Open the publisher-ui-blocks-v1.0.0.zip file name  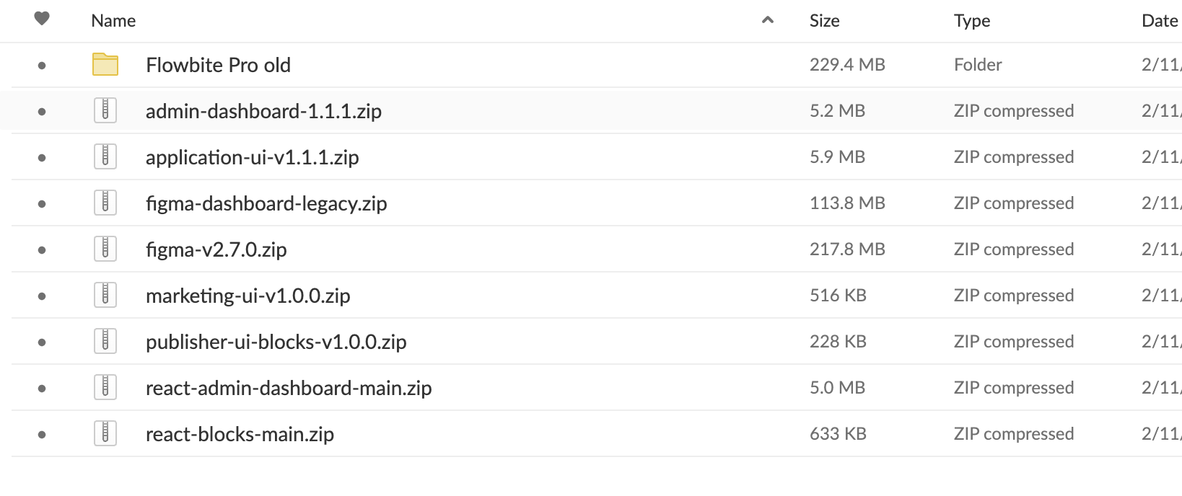coord(276,342)
